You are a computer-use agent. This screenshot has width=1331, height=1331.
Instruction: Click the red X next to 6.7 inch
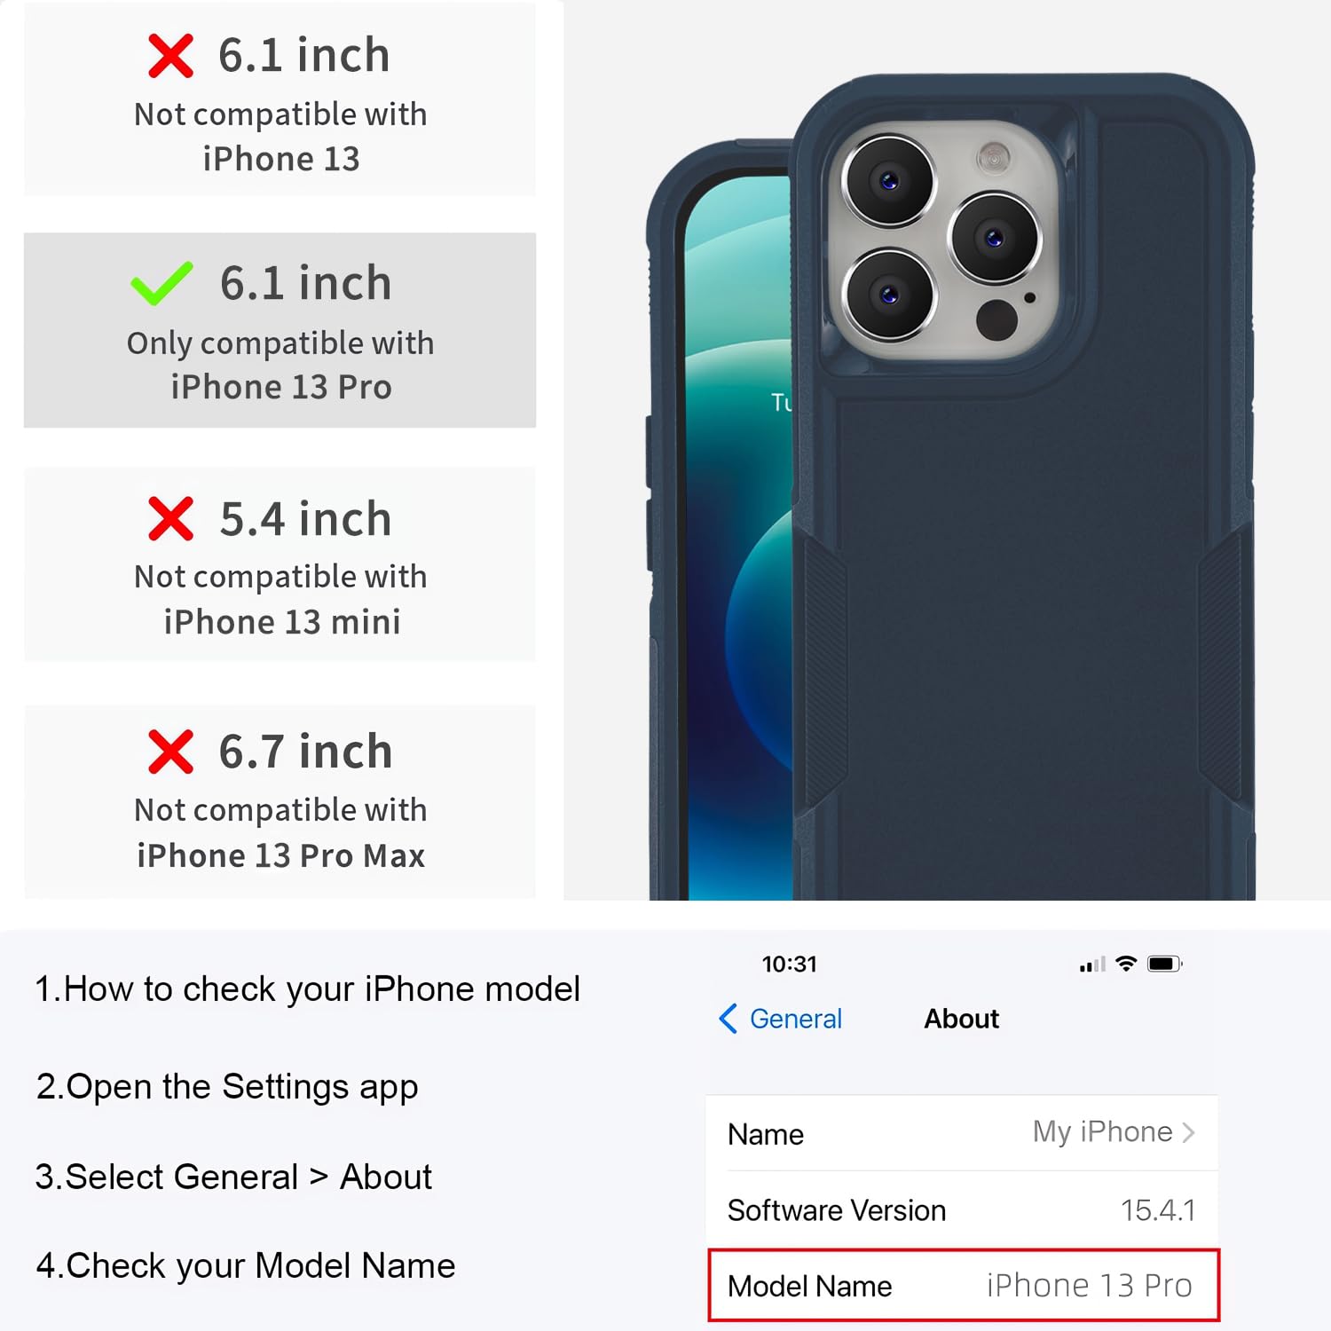click(x=170, y=752)
